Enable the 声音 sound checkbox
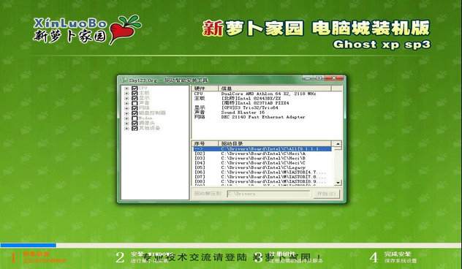Screen dimensions: 462x269 (135, 103)
